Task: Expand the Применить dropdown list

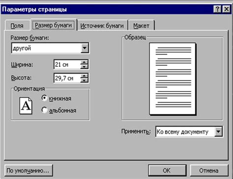Action: (218, 131)
